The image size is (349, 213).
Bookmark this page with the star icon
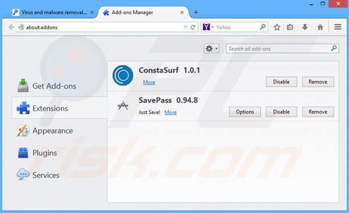(277, 27)
